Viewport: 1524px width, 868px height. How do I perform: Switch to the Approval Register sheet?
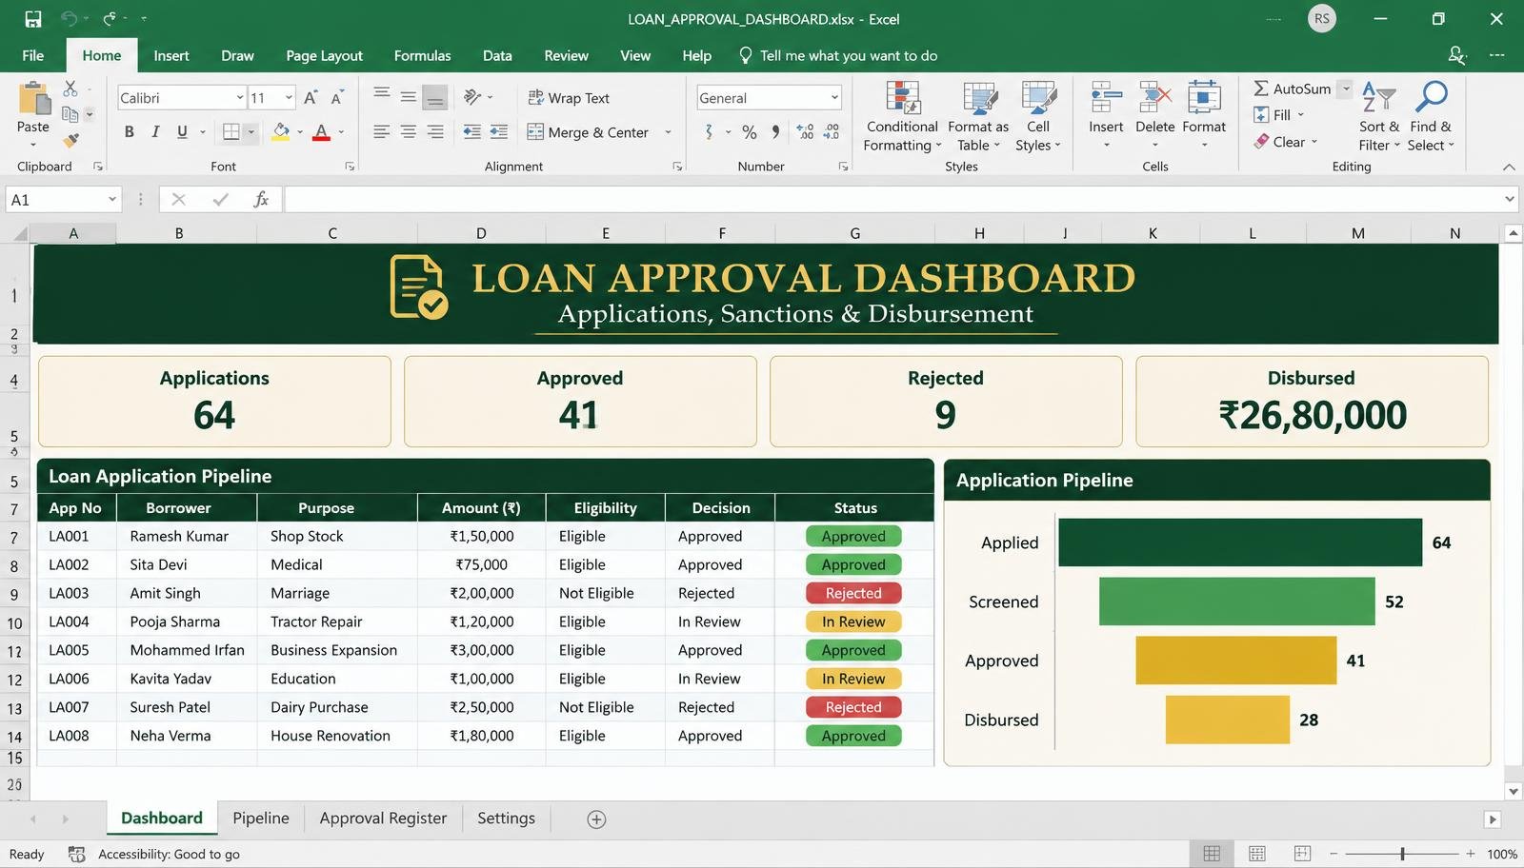tap(383, 819)
